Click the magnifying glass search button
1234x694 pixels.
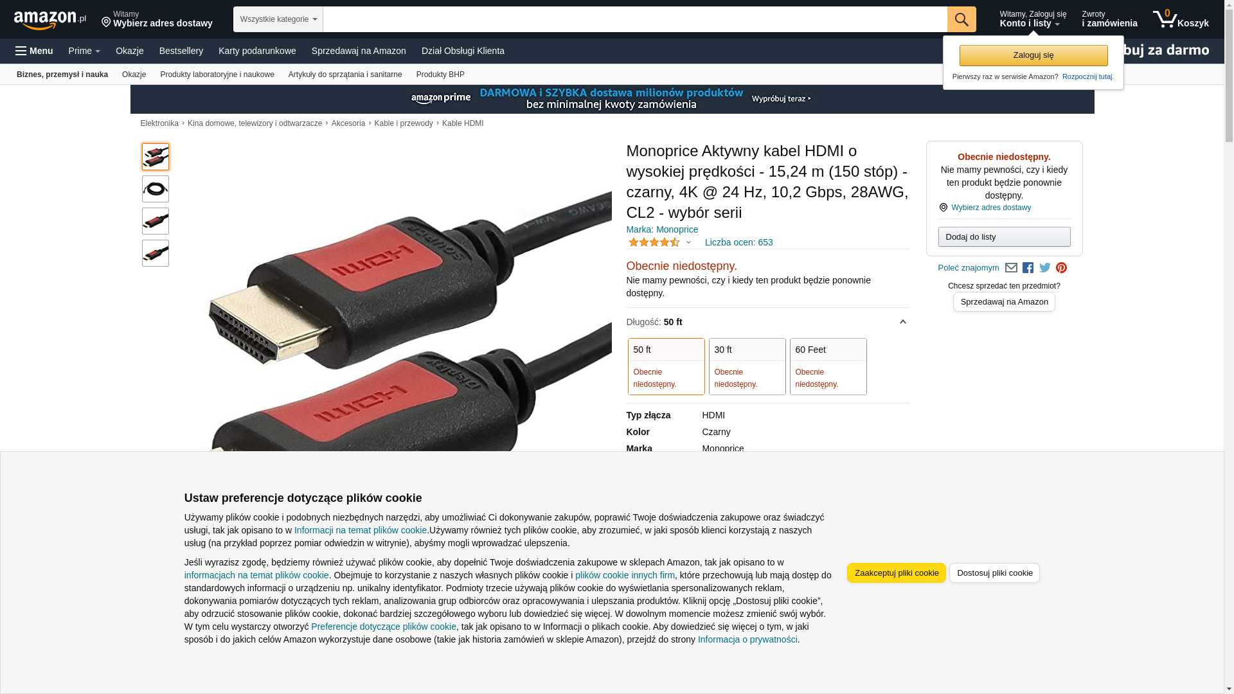[961, 19]
